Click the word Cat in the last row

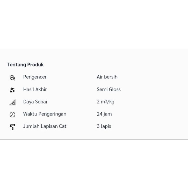point(63,126)
